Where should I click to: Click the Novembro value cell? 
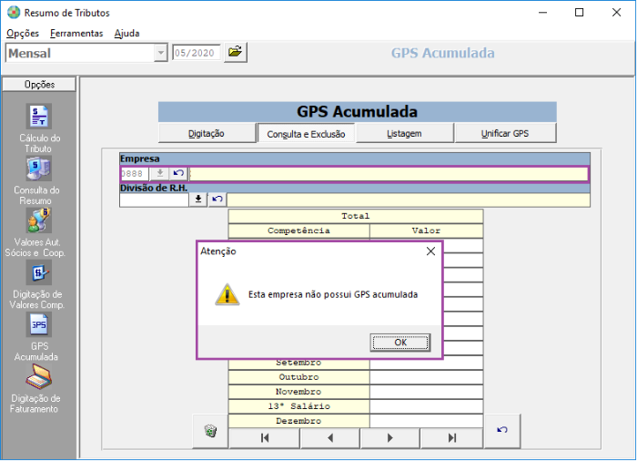[426, 392]
